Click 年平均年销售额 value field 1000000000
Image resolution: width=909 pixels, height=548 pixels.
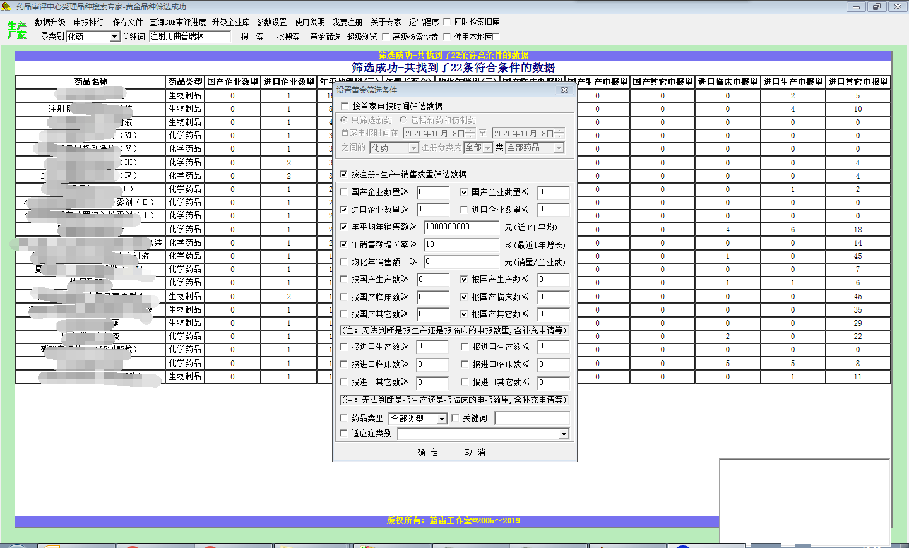pos(461,227)
